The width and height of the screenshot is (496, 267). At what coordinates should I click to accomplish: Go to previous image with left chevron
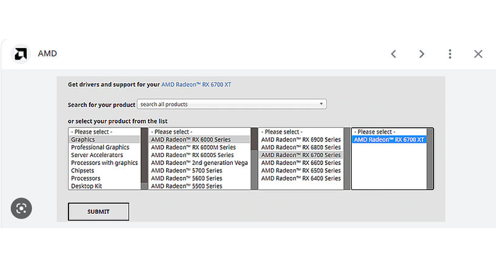[393, 54]
